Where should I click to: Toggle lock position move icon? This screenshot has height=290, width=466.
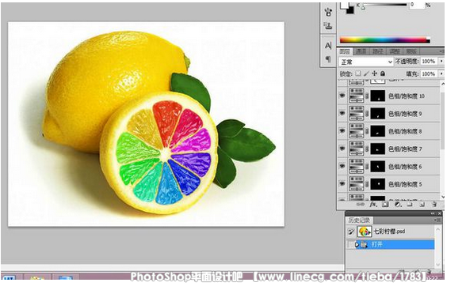coord(374,73)
